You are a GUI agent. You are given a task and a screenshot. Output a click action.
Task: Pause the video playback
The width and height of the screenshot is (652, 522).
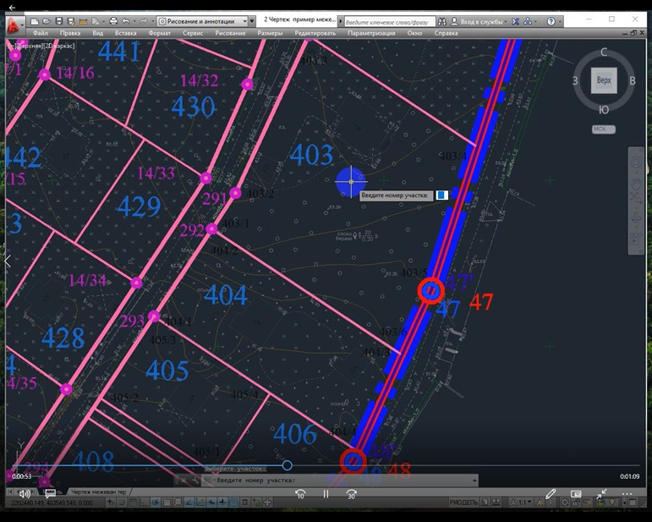coord(326,494)
